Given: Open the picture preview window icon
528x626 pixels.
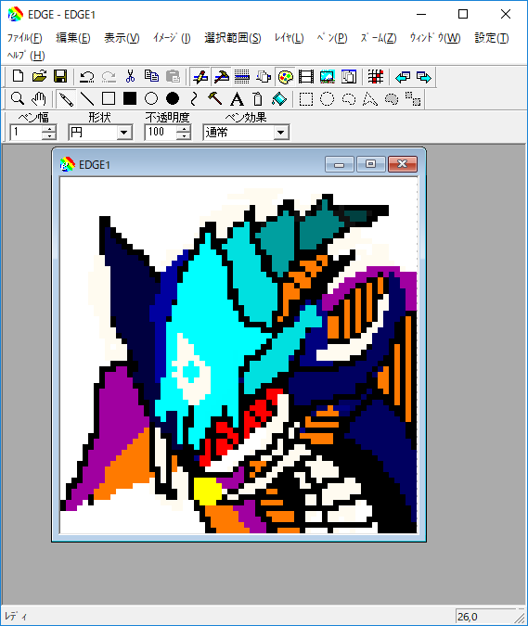Looking at the screenshot, I should (x=328, y=76).
